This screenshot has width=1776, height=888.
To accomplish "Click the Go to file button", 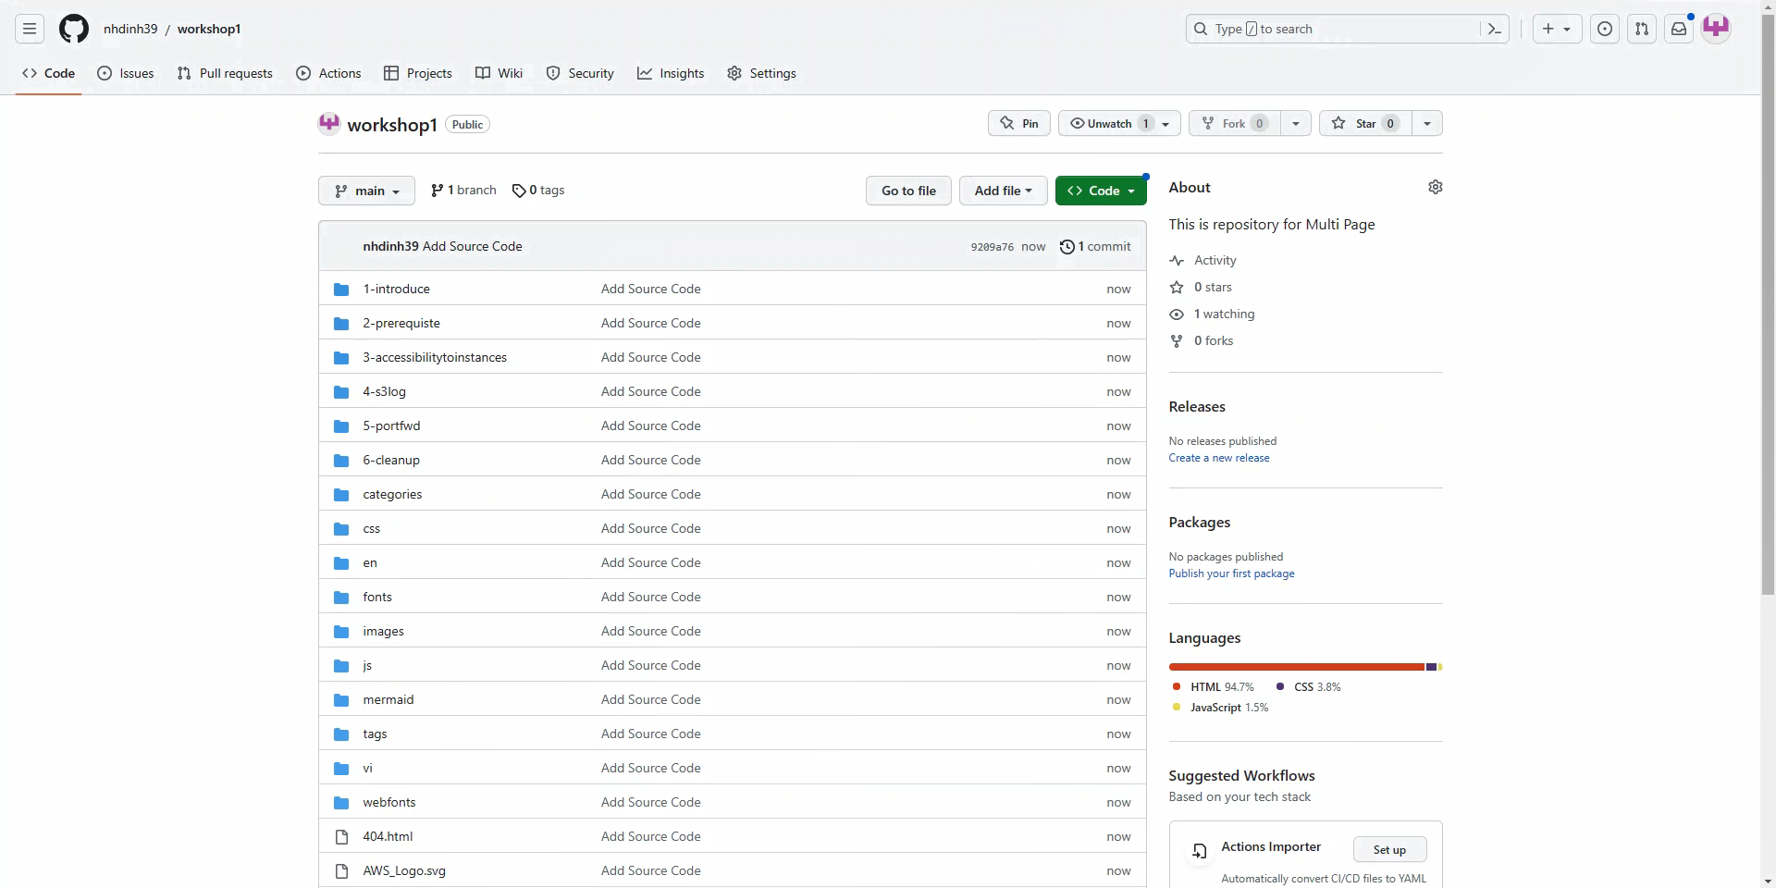I will pos(908,191).
